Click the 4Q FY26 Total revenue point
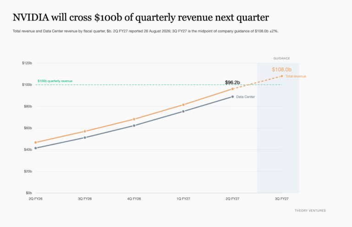 click(134, 119)
